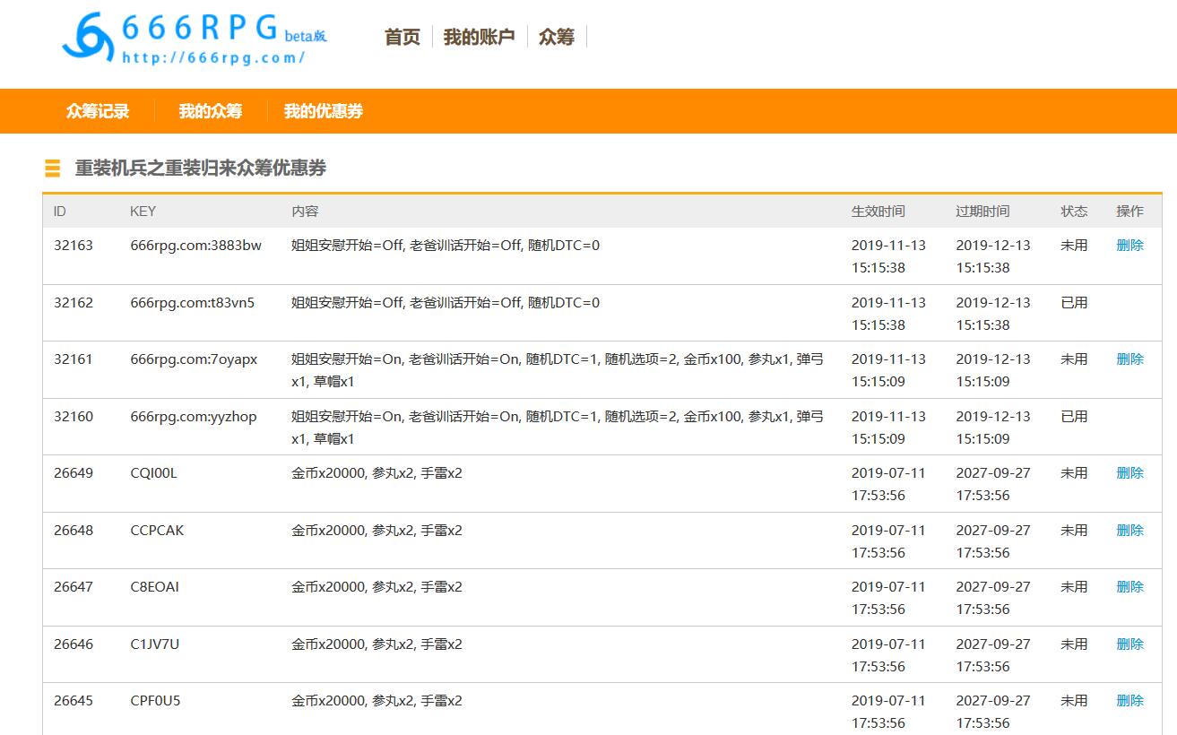Viewport: 1177px width, 735px height.
Task: Delete coupon 26647 via 删除
Action: (1129, 586)
